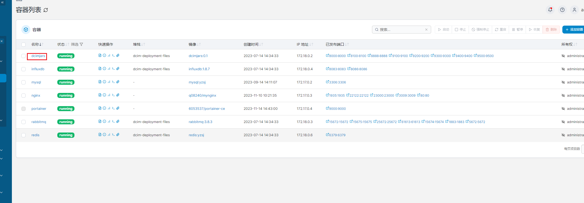584x203 pixels.
Task: View stats icon for influxdb container
Action: pyautogui.click(x=109, y=69)
